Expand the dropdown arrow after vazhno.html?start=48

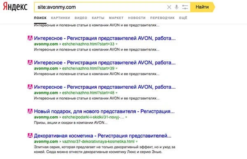[x=117, y=93]
